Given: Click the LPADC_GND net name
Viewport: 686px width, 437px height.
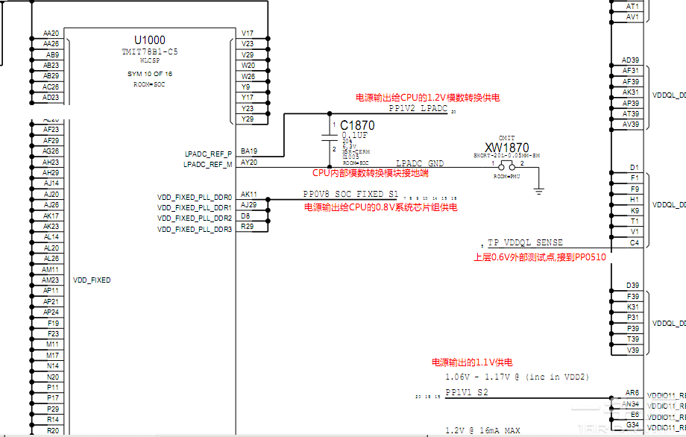Looking at the screenshot, I should tap(419, 163).
